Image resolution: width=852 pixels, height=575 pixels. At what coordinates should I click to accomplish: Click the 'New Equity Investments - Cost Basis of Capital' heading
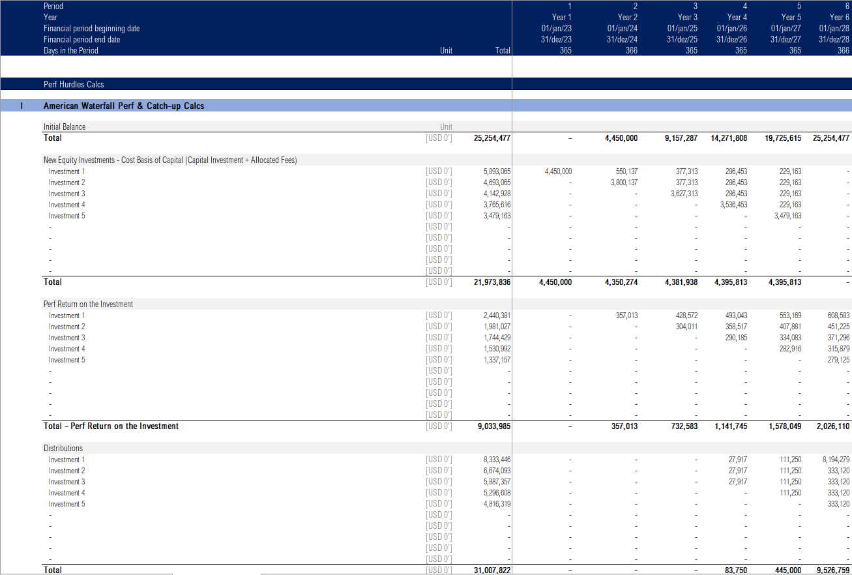pos(170,160)
